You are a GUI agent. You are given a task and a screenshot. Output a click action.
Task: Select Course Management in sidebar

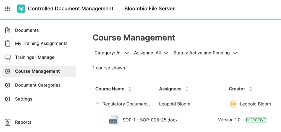pyautogui.click(x=39, y=71)
